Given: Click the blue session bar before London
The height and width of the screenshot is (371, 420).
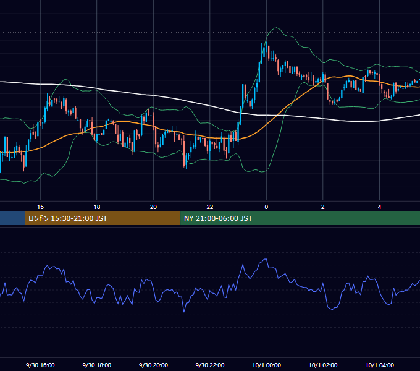Looking at the screenshot, I should tap(12, 218).
